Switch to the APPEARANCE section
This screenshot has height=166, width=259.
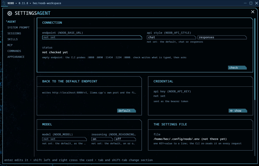(x=16, y=57)
